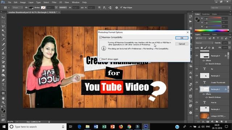Open the path operations icon in options bar
The image size is (232, 130).
(x=99, y=8)
